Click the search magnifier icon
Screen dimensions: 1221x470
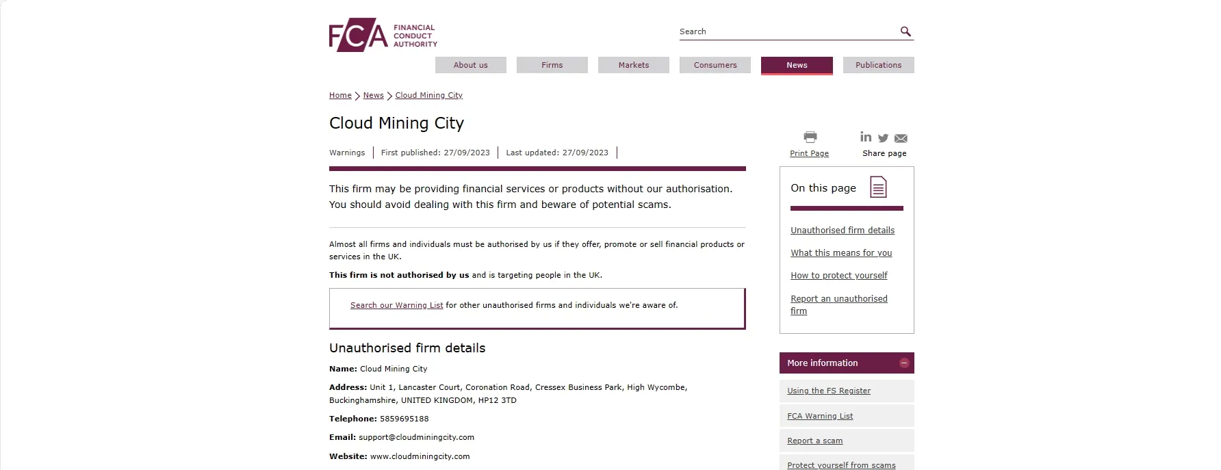[905, 31]
